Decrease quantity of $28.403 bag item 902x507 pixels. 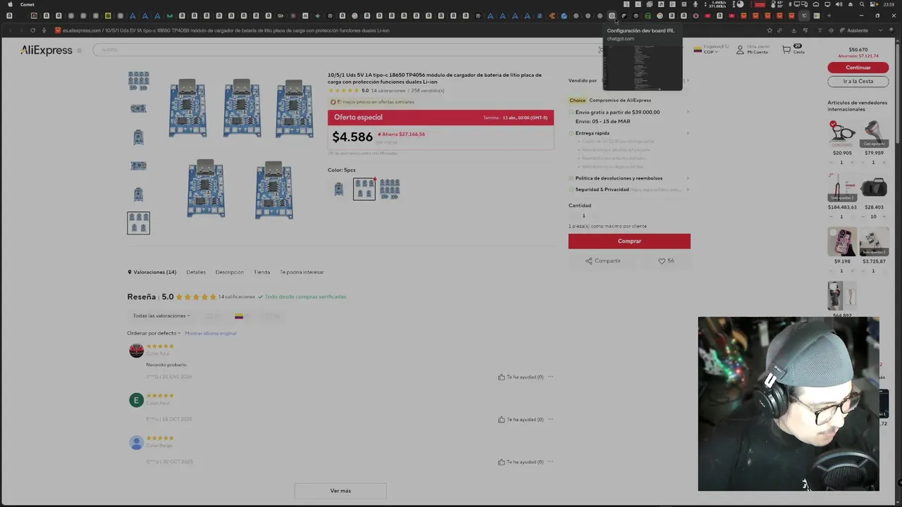click(863, 217)
